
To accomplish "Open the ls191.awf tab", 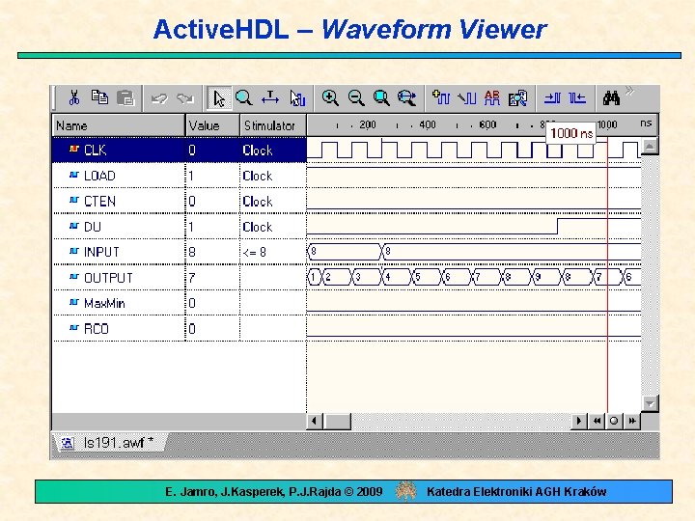I will 109,442.
